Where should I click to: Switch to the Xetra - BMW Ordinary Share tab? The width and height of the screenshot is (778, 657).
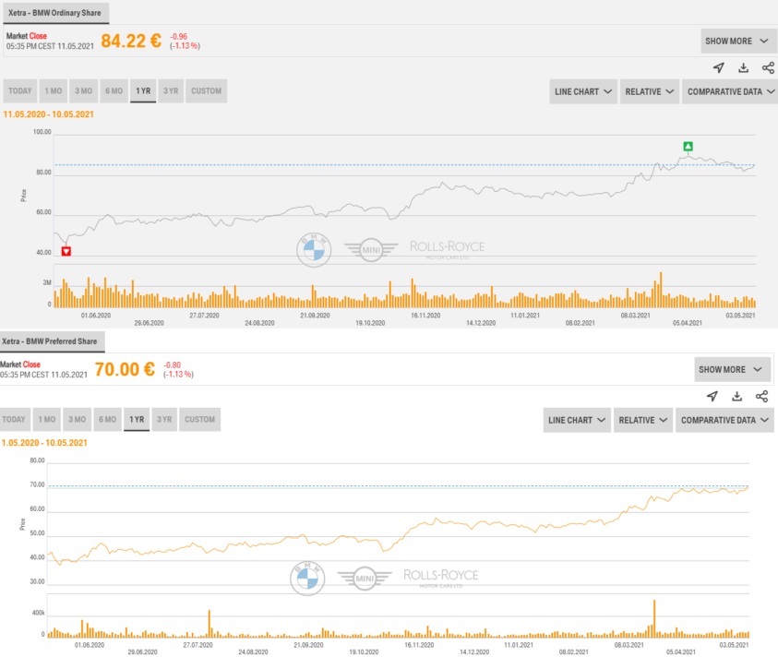click(x=56, y=13)
